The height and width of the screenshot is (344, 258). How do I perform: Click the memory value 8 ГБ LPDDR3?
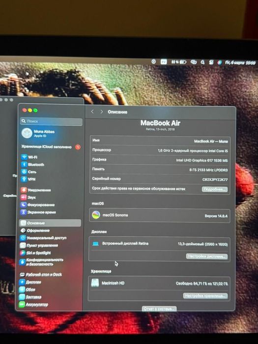click(x=208, y=170)
